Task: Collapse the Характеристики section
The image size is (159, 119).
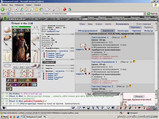Action: [x=43, y=34]
